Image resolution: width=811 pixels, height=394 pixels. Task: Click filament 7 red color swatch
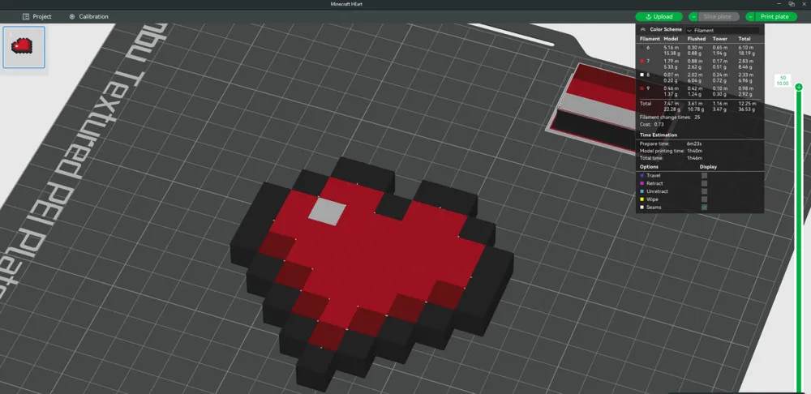(x=642, y=61)
